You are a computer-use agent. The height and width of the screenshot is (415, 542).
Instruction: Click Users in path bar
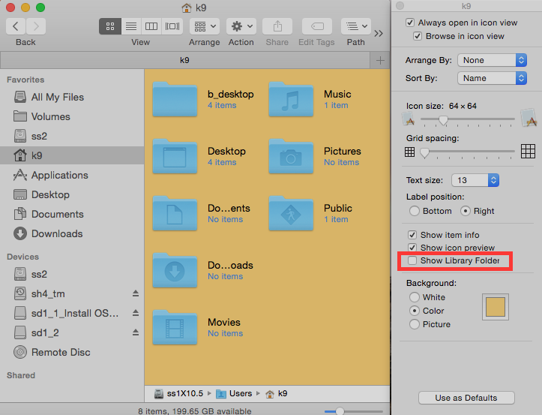tap(234, 393)
